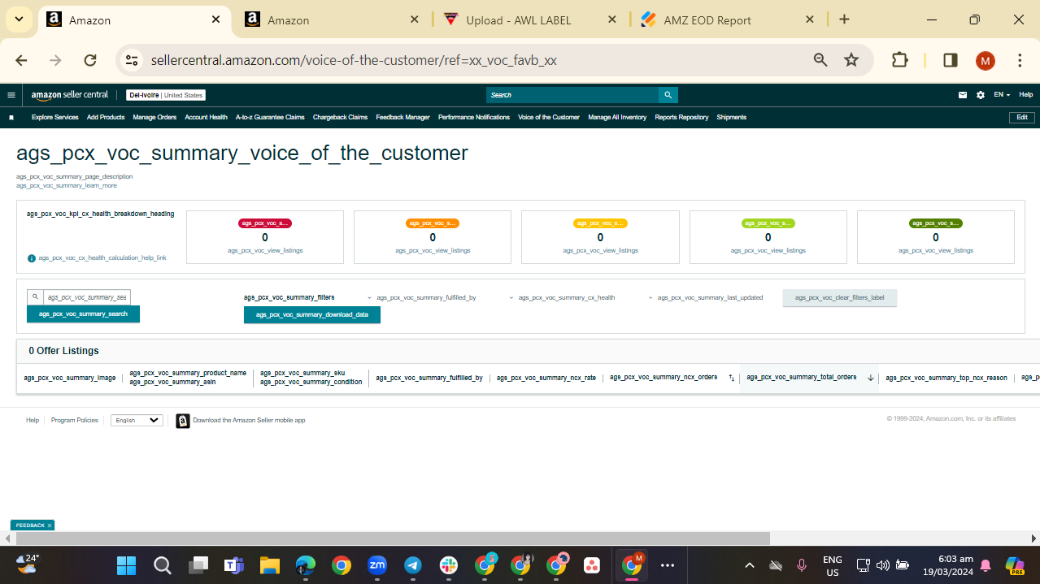Expand the summary_fulfilled_by filter
The width and height of the screenshot is (1040, 584).
(421, 298)
